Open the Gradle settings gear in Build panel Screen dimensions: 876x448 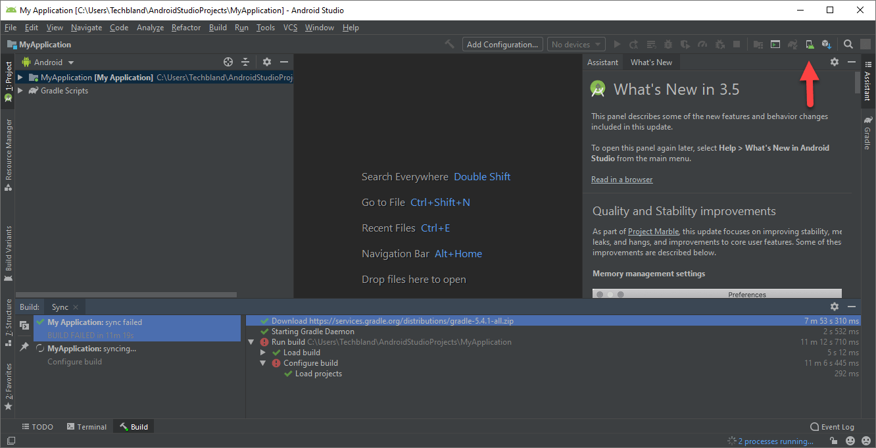(x=834, y=307)
